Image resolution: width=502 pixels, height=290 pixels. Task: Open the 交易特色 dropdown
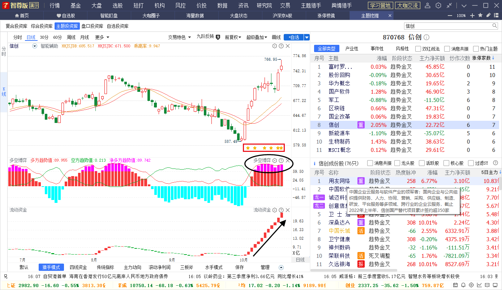[x=180, y=37]
